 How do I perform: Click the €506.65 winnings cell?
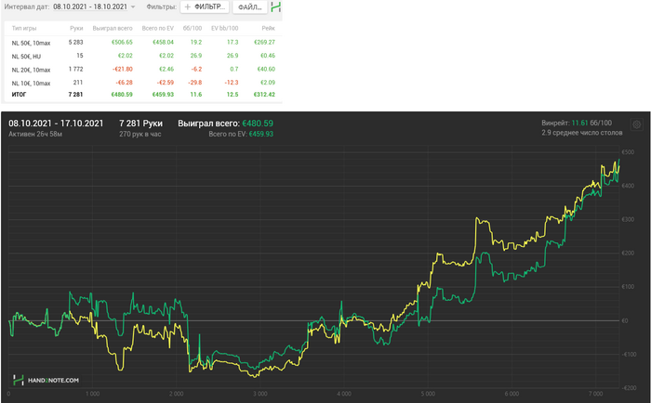point(122,43)
